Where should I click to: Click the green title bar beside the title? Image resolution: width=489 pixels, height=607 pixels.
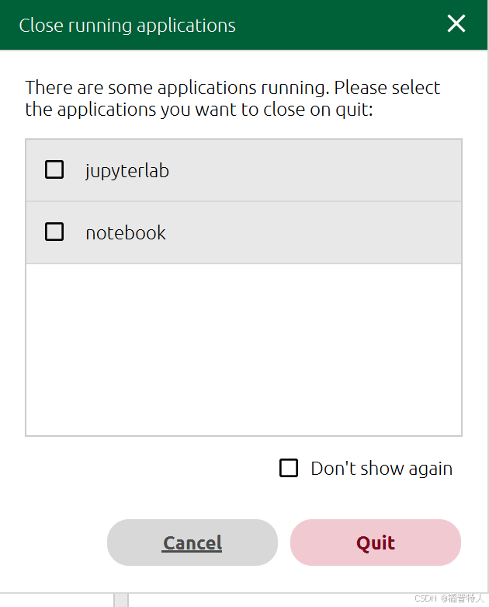[x=340, y=25]
